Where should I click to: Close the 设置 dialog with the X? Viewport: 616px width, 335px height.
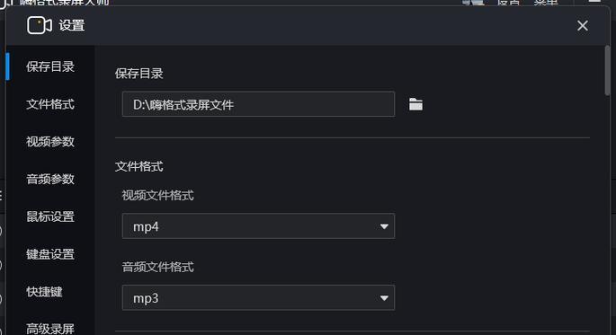583,25
